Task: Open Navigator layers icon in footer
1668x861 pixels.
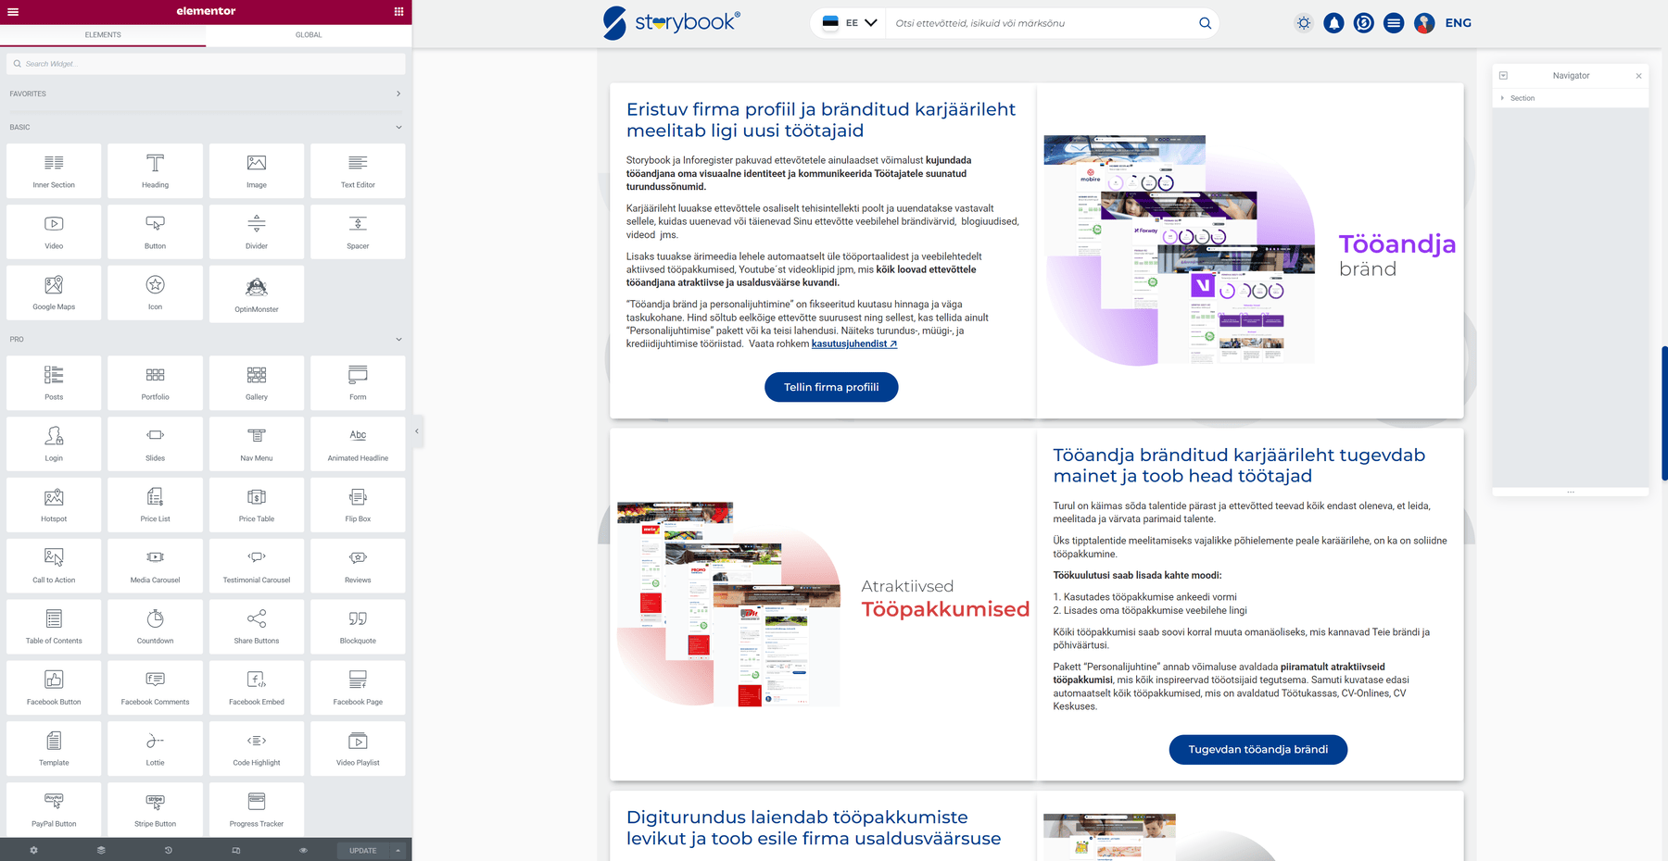Action: pos(101,850)
